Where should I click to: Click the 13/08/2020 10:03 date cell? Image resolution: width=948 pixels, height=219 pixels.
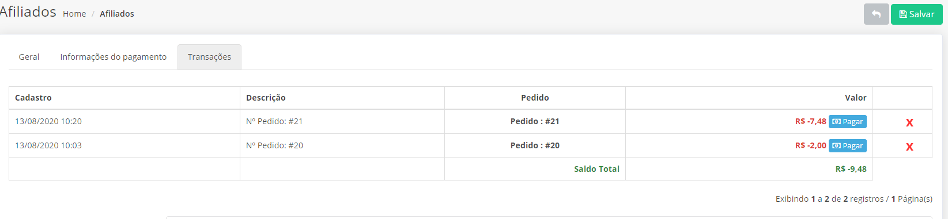pos(124,145)
